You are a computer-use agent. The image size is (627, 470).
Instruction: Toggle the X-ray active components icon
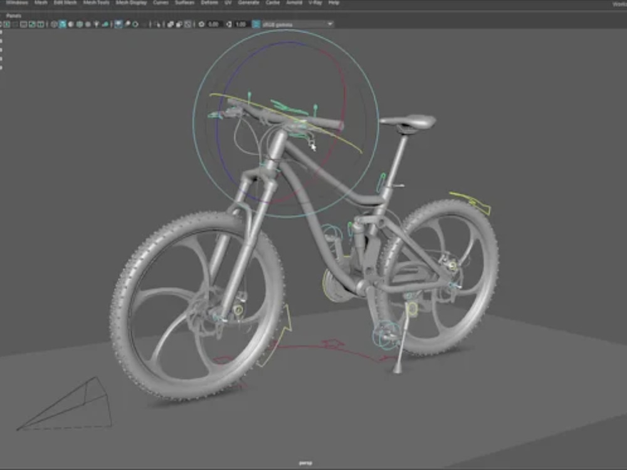coord(179,24)
